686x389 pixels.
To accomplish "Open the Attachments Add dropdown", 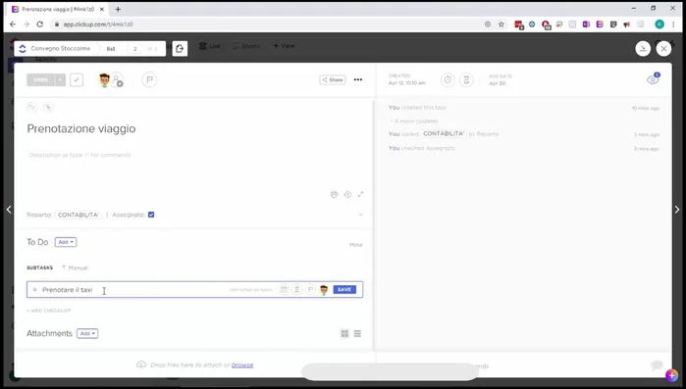I will (87, 333).
